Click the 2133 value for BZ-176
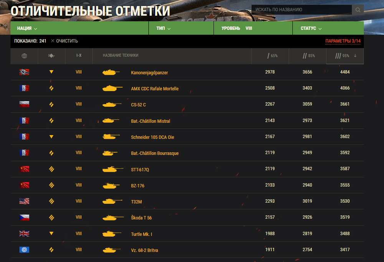The width and height of the screenshot is (384, 262). (x=270, y=185)
